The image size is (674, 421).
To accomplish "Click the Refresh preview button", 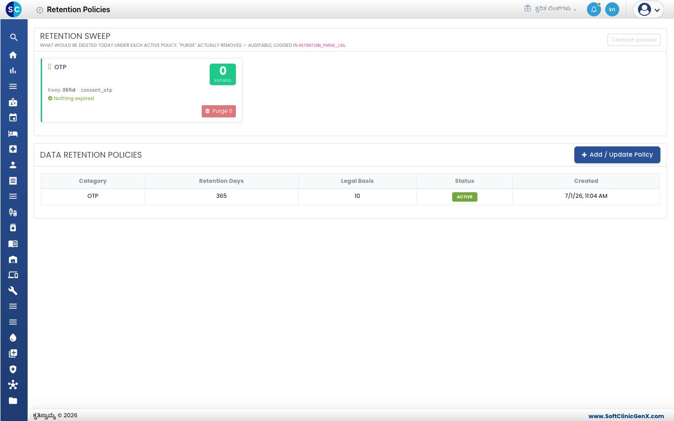I will [634, 40].
